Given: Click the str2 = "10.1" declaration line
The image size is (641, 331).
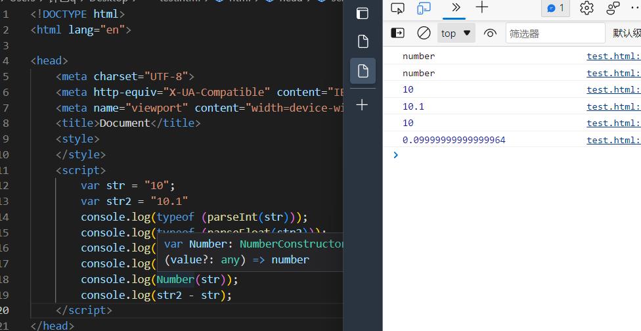Looking at the screenshot, I should pyautogui.click(x=135, y=201).
